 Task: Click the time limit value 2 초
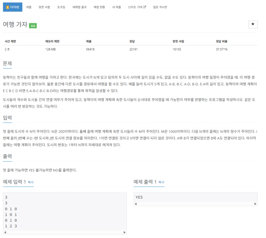pyautogui.click(x=7, y=49)
